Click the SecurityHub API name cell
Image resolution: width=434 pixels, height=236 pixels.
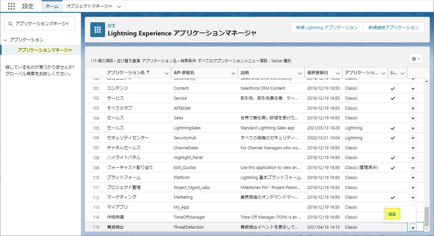pyautogui.click(x=185, y=138)
